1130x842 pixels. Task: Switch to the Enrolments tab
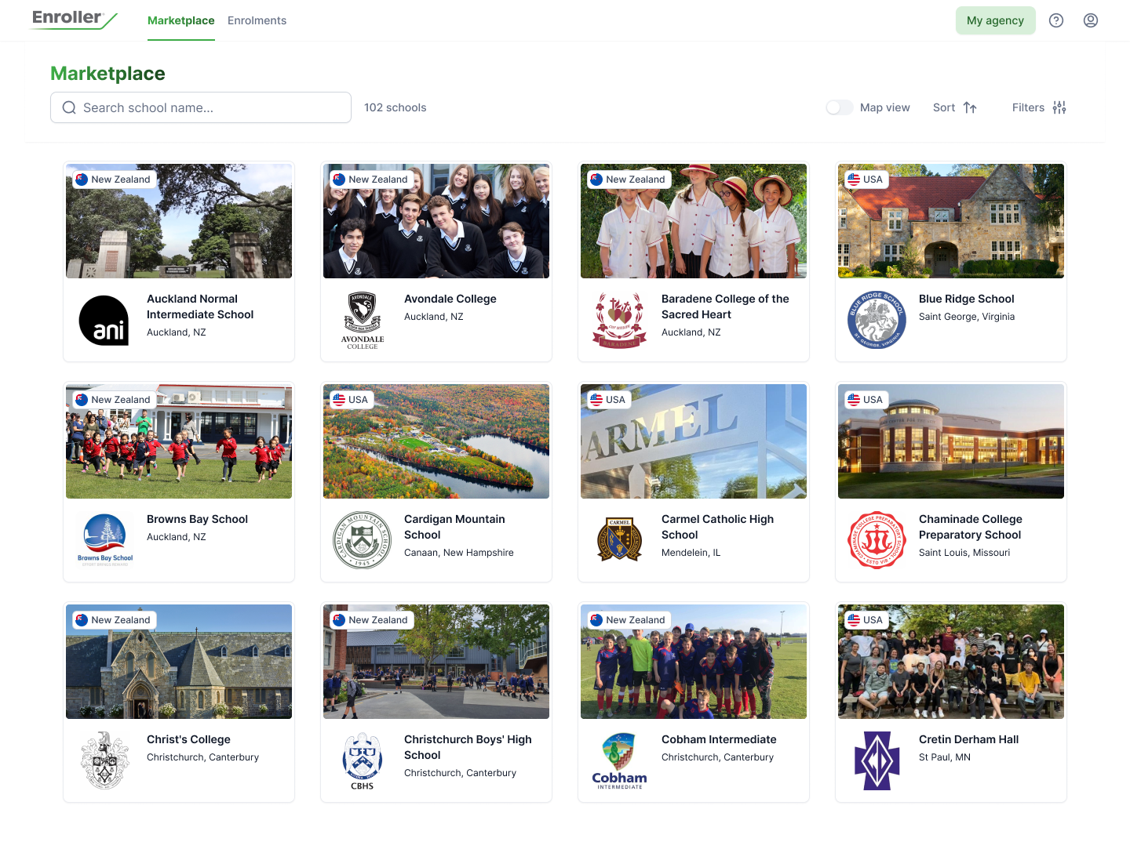[x=257, y=20]
